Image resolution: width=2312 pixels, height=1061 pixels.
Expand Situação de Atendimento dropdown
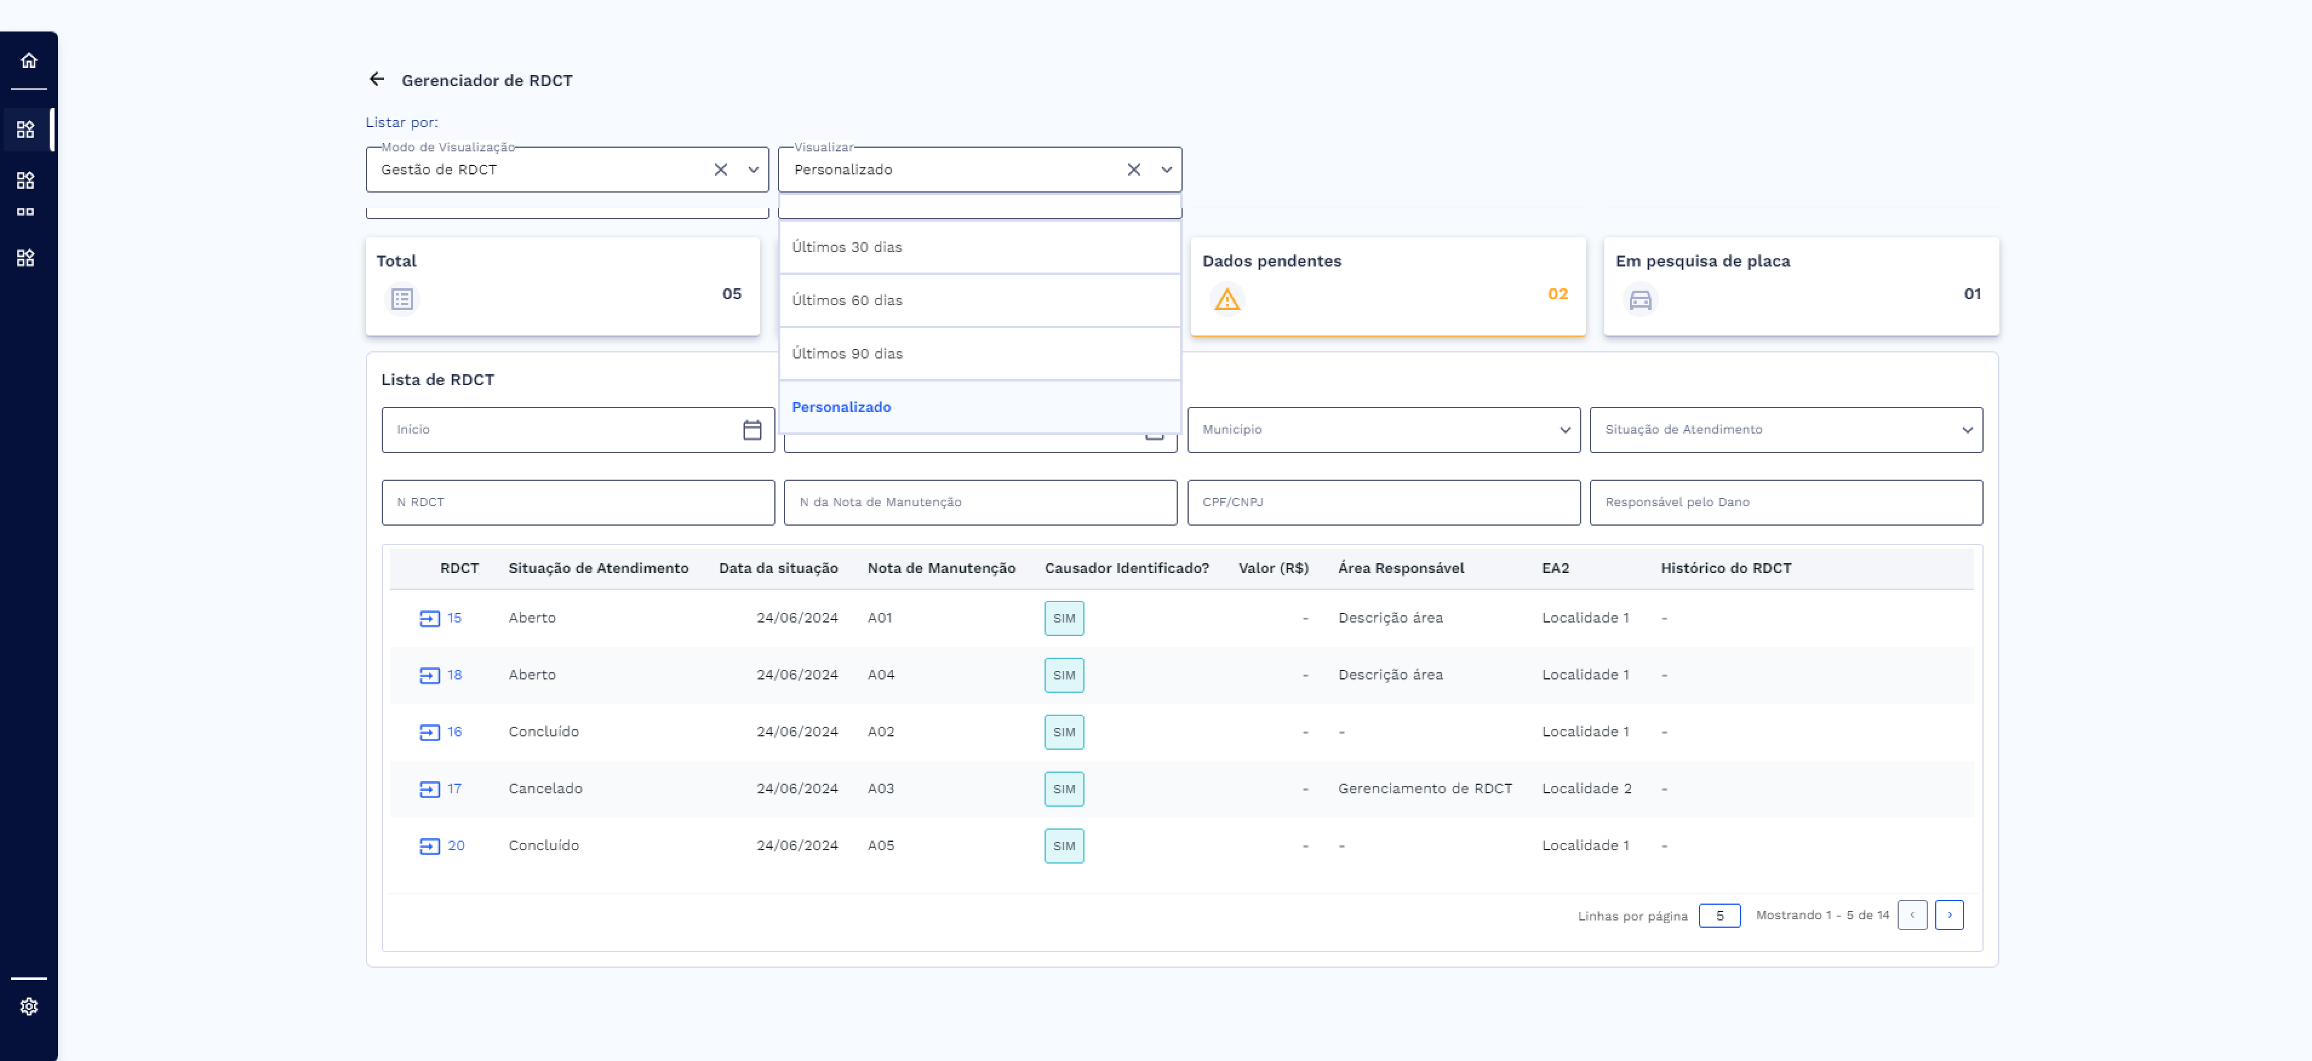(1785, 429)
